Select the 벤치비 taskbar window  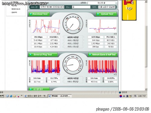pyautogui.click(x=60, y=96)
